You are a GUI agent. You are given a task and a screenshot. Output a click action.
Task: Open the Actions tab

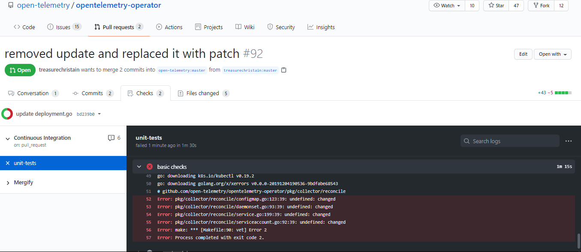point(169,27)
